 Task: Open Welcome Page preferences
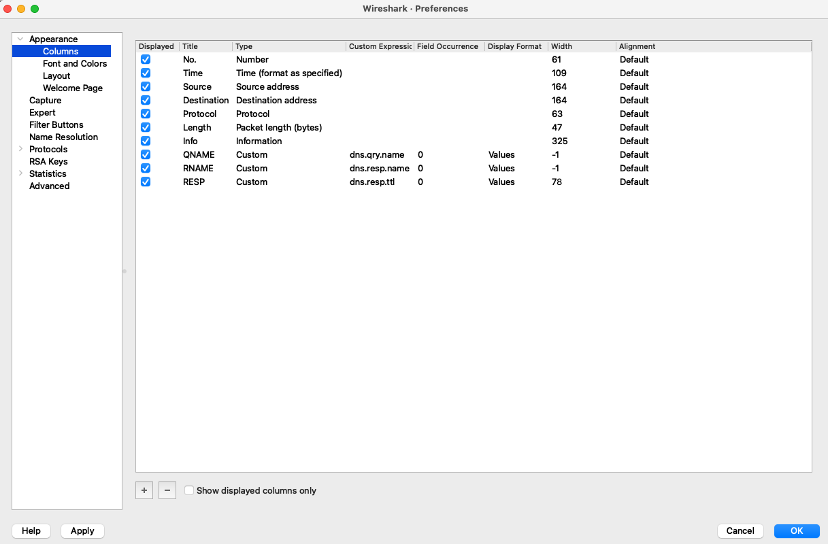(x=73, y=88)
